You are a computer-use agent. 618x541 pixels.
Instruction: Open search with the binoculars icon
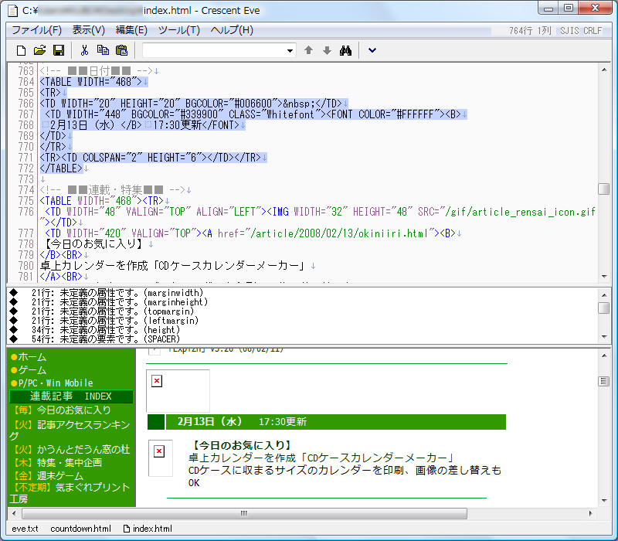click(x=345, y=50)
